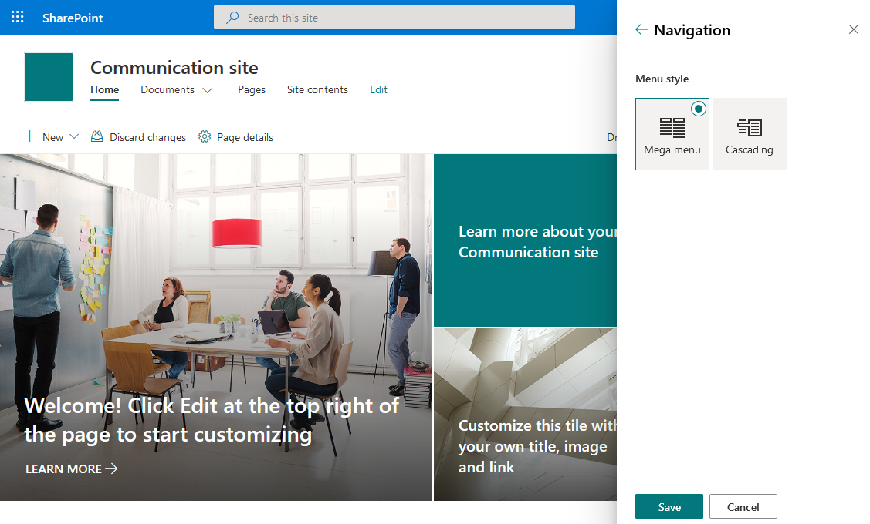Save the navigation menu changes

tap(669, 506)
